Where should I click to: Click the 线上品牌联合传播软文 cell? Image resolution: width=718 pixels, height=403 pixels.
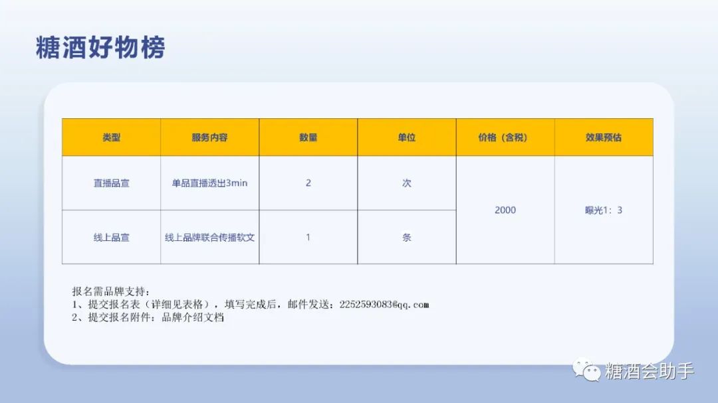pos(209,238)
